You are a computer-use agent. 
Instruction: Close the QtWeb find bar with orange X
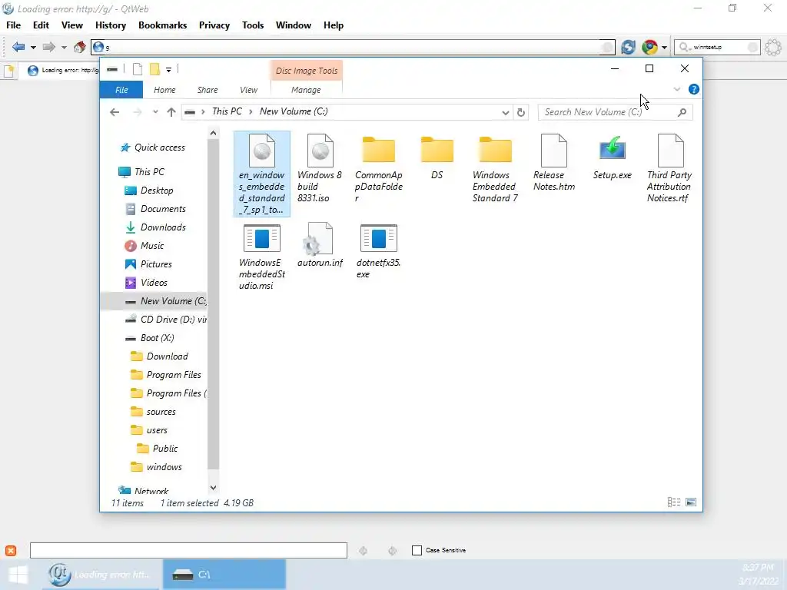coord(11,550)
